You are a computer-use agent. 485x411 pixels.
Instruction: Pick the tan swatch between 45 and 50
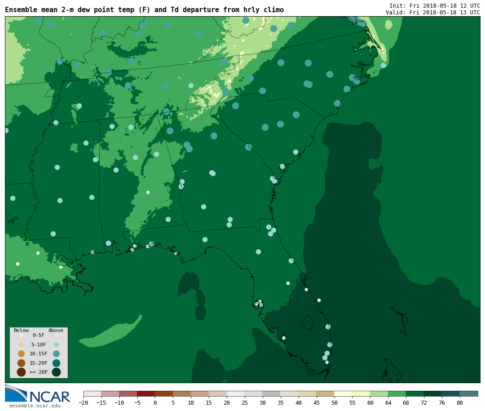[326, 393]
